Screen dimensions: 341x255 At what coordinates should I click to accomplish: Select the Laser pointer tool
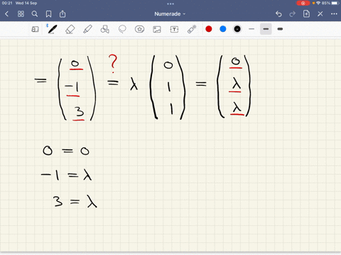click(x=192, y=29)
